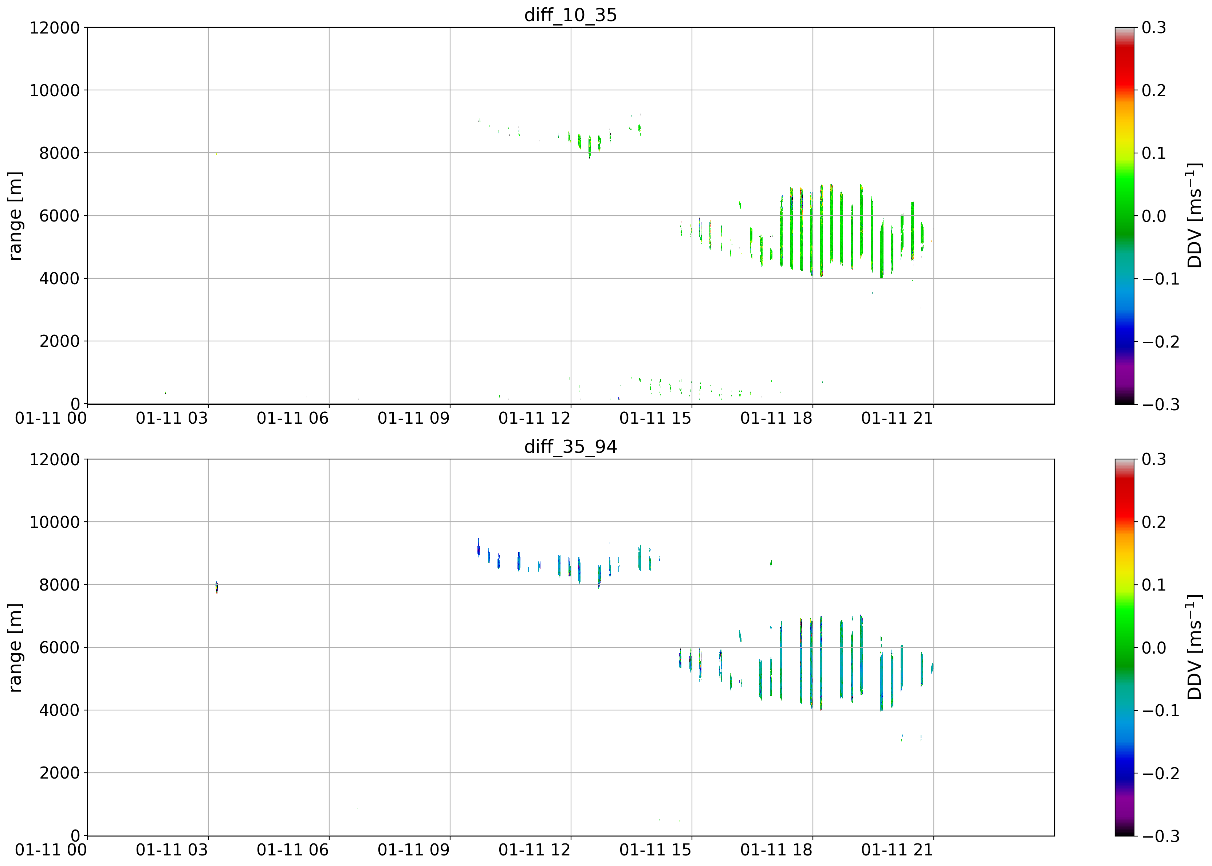The width and height of the screenshot is (1212, 866).
Task: Click the 0.1 tick on diff_35_94 colorbar
Action: (x=1154, y=585)
